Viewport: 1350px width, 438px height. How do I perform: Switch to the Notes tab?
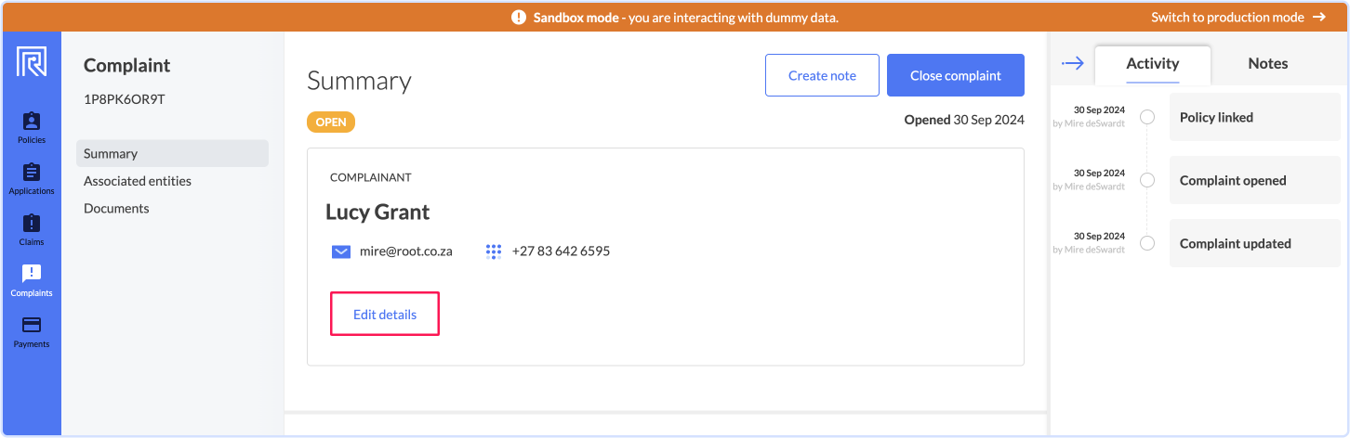click(x=1268, y=64)
